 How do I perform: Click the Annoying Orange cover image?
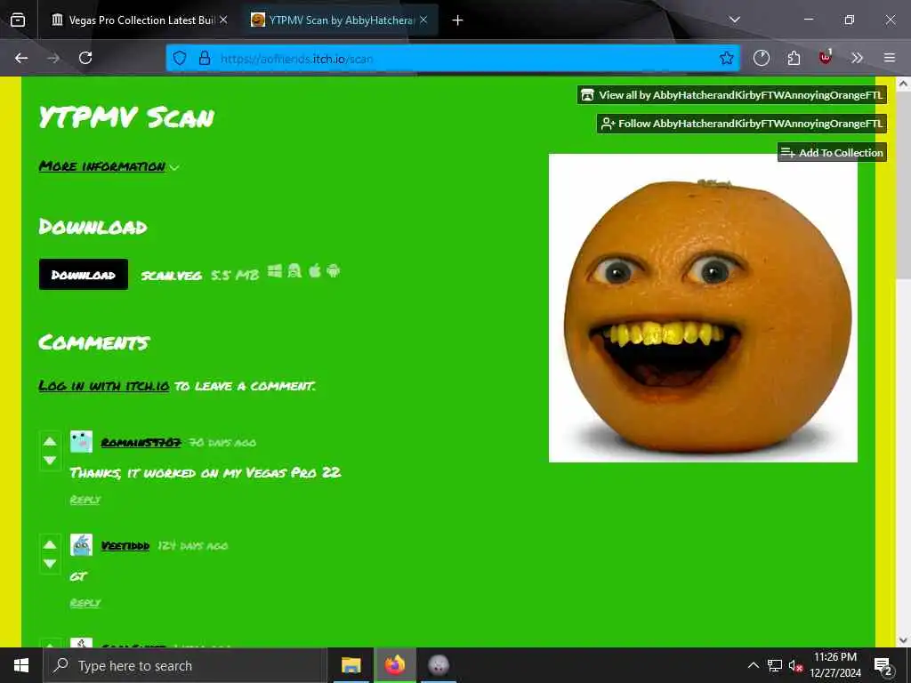(x=703, y=309)
